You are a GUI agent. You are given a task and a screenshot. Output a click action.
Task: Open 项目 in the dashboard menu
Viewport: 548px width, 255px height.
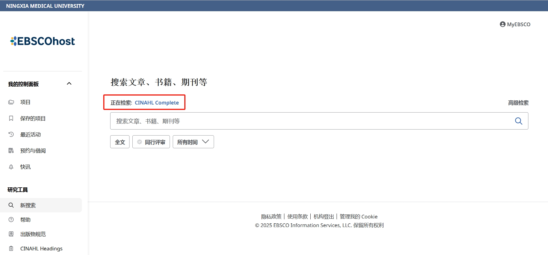(x=25, y=102)
